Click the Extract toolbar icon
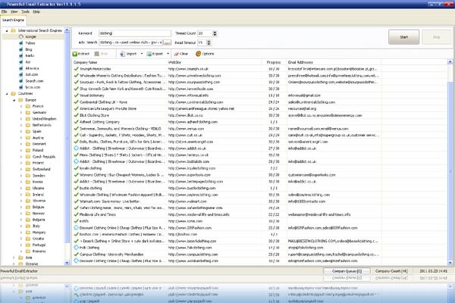The image size is (455, 303). 75,54
